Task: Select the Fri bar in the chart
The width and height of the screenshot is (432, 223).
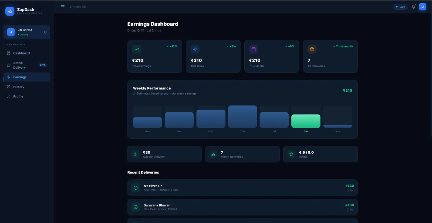Action: tap(274, 120)
